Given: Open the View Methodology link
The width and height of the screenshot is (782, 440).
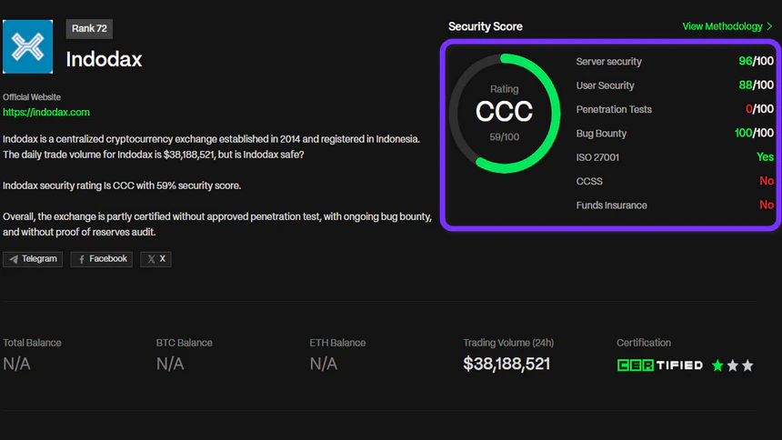Looking at the screenshot, I should [x=722, y=26].
